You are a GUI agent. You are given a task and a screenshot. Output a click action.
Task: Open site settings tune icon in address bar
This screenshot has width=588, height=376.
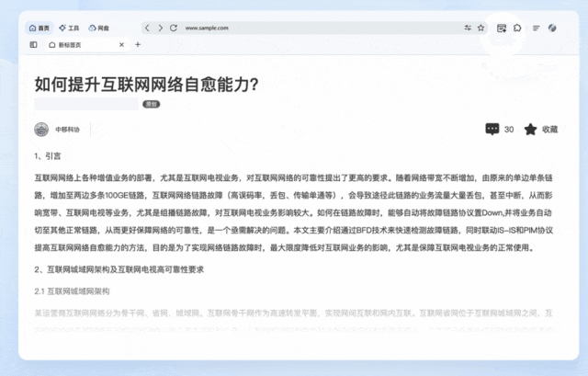468,28
